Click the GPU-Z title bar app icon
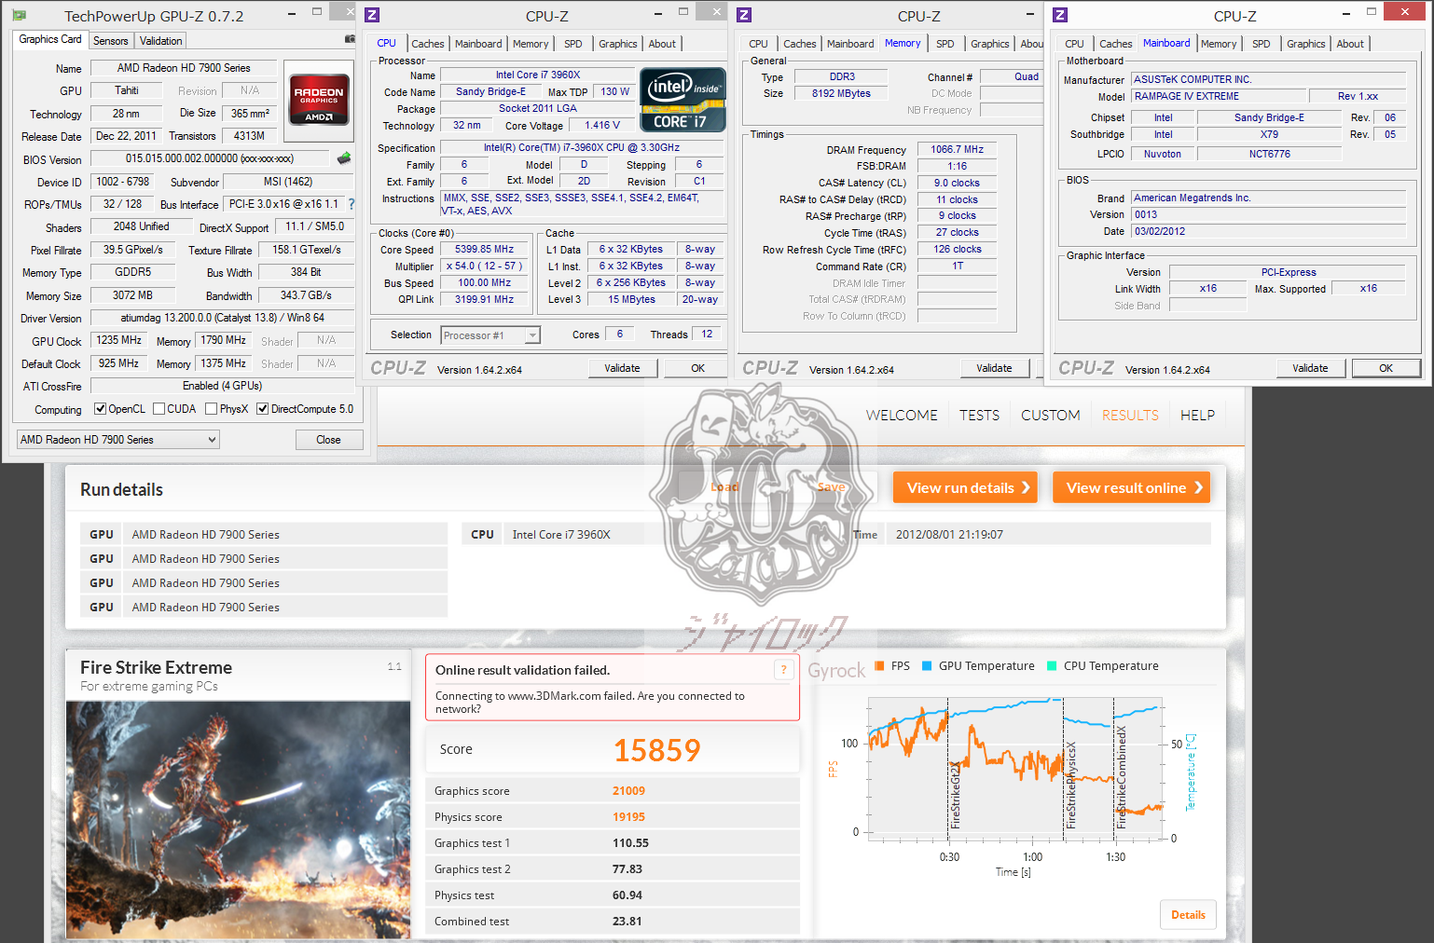The width and height of the screenshot is (1434, 943). tap(19, 16)
